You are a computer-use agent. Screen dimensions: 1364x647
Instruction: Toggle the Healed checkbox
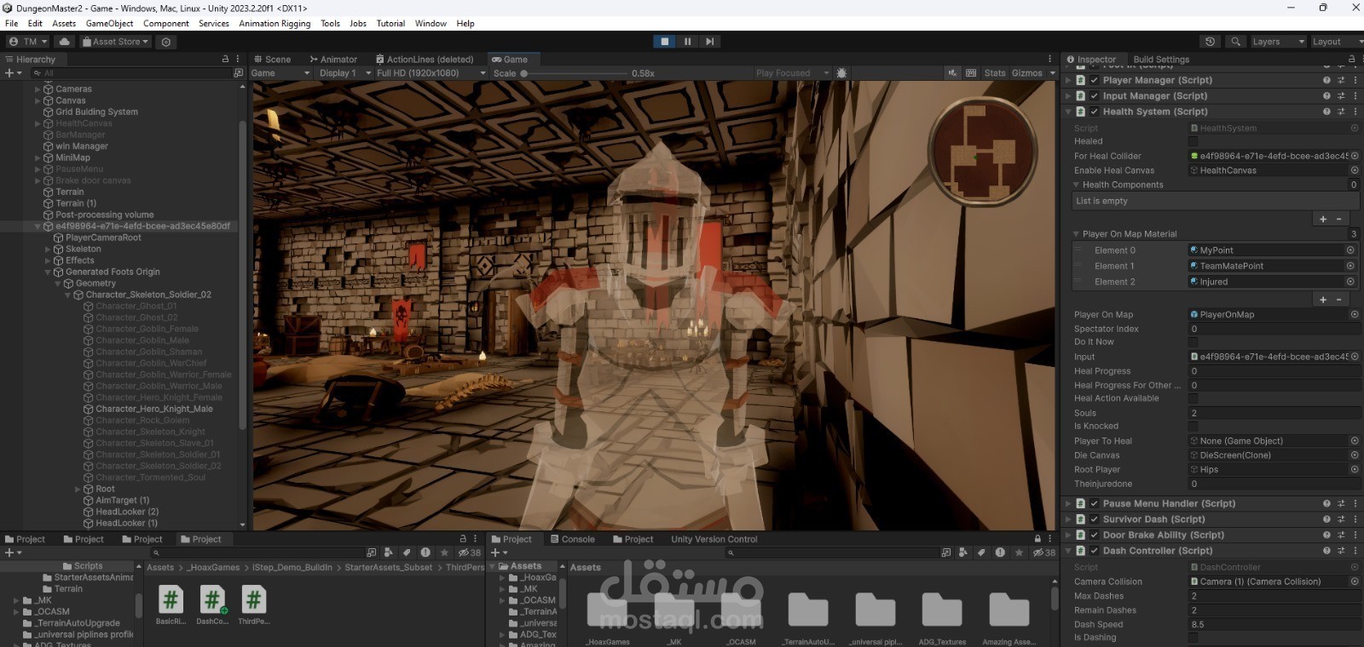click(x=1193, y=141)
